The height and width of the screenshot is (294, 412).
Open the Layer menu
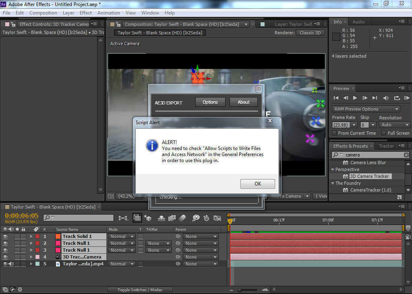tap(68, 13)
